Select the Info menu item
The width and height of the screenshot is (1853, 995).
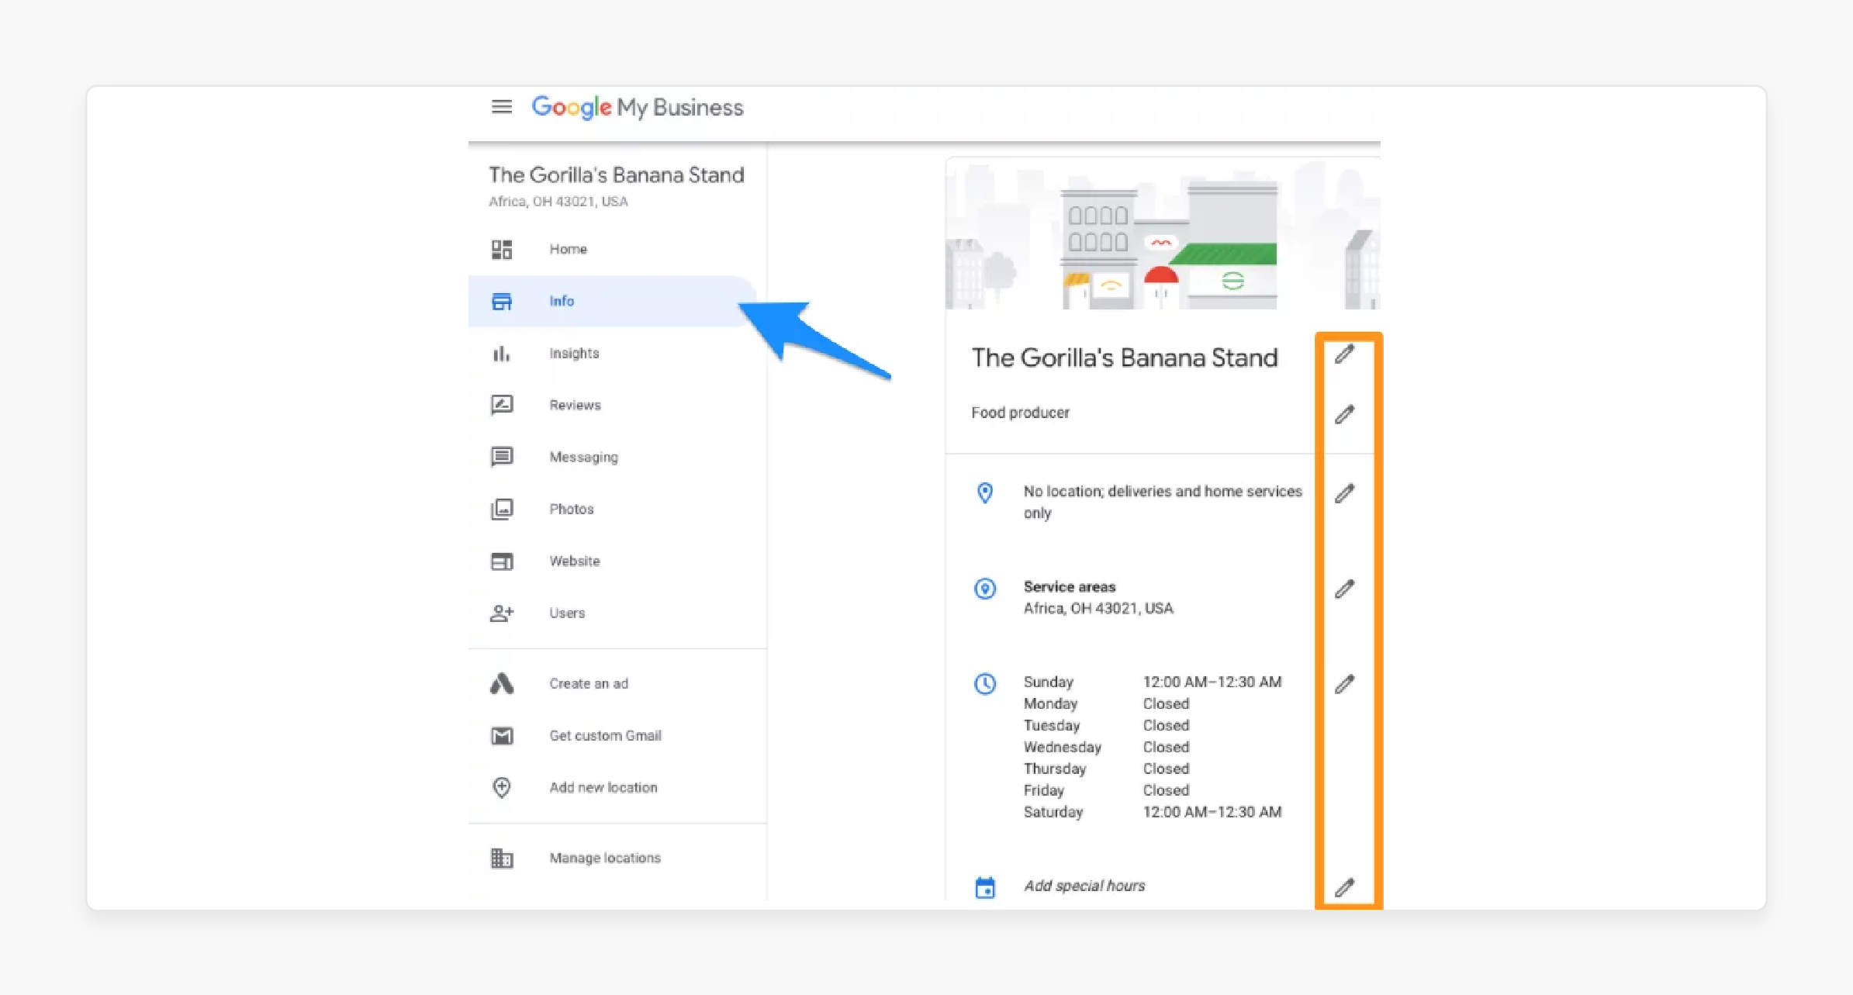click(612, 302)
